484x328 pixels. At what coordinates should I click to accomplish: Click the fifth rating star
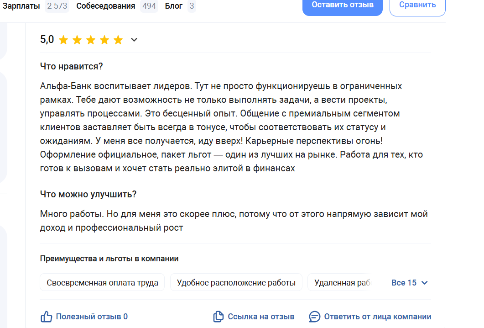tap(118, 40)
